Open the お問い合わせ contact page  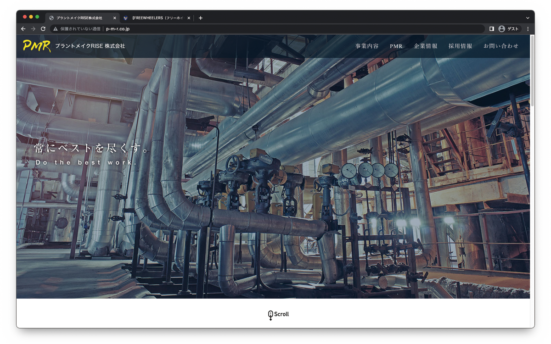coord(500,46)
